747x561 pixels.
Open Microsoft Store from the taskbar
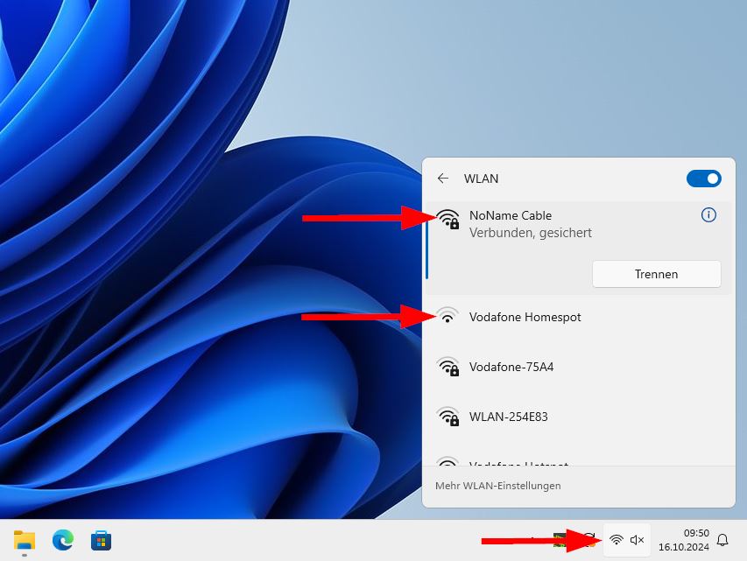pyautogui.click(x=101, y=540)
